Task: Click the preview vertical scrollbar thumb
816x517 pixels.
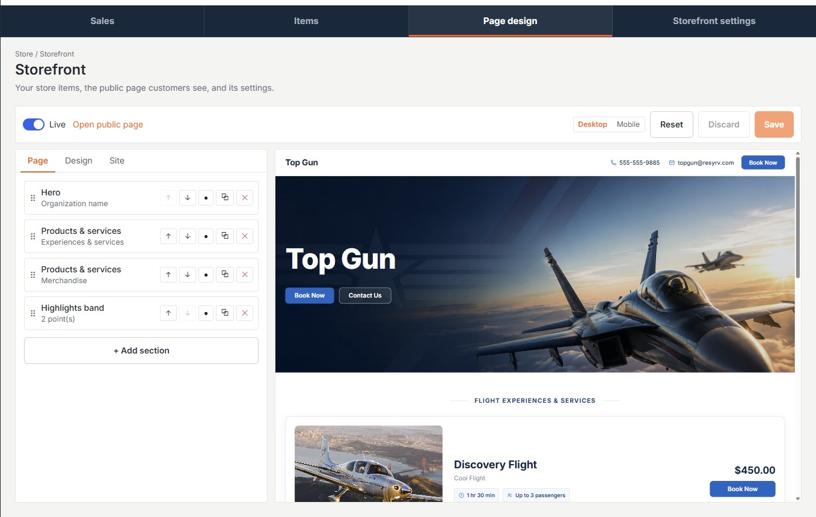Action: coord(798,216)
